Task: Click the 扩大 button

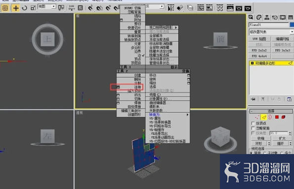Action: [282, 138]
